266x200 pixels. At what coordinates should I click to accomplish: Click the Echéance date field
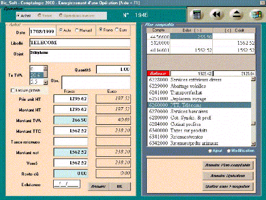click(x=66, y=184)
